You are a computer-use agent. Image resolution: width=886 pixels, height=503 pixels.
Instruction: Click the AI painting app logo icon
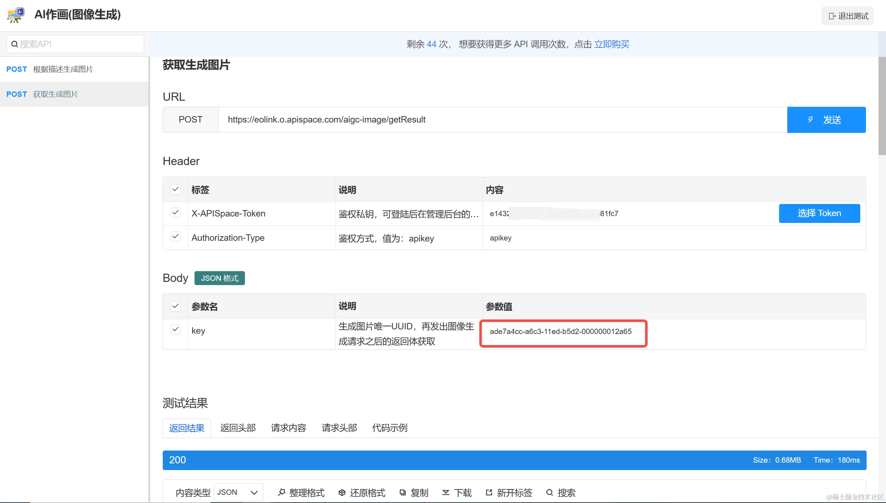click(x=16, y=15)
